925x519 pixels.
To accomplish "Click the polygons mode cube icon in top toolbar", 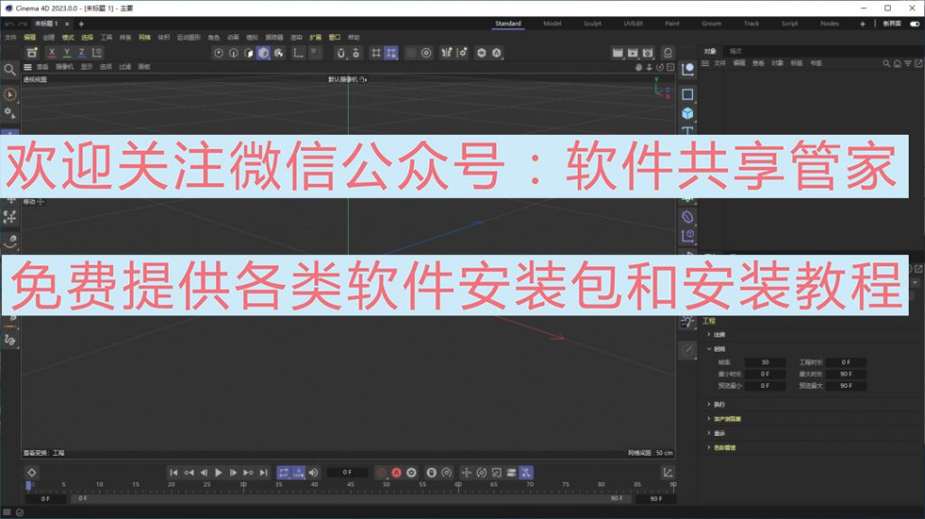I will coord(263,53).
